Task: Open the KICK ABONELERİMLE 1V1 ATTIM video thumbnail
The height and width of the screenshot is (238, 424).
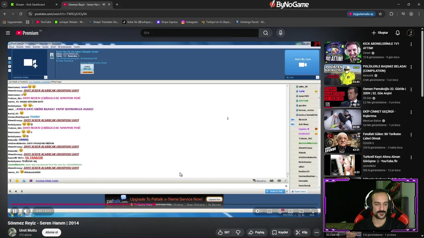Action: [343, 52]
